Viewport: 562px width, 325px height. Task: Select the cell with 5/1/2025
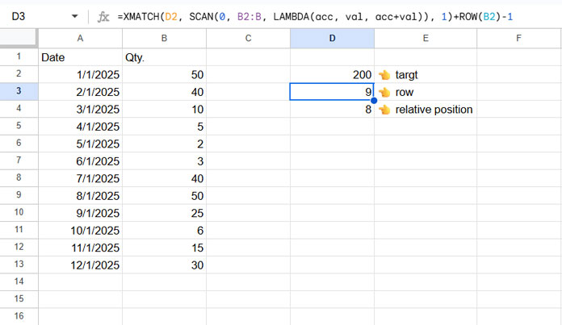tap(80, 144)
